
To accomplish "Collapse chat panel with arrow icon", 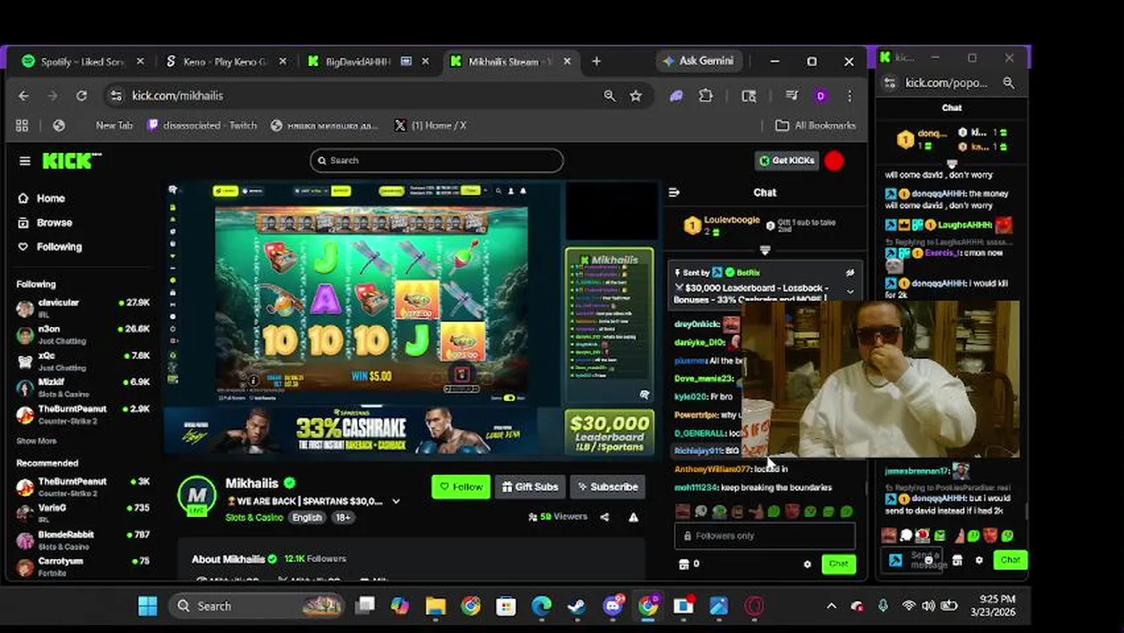I will [x=675, y=193].
